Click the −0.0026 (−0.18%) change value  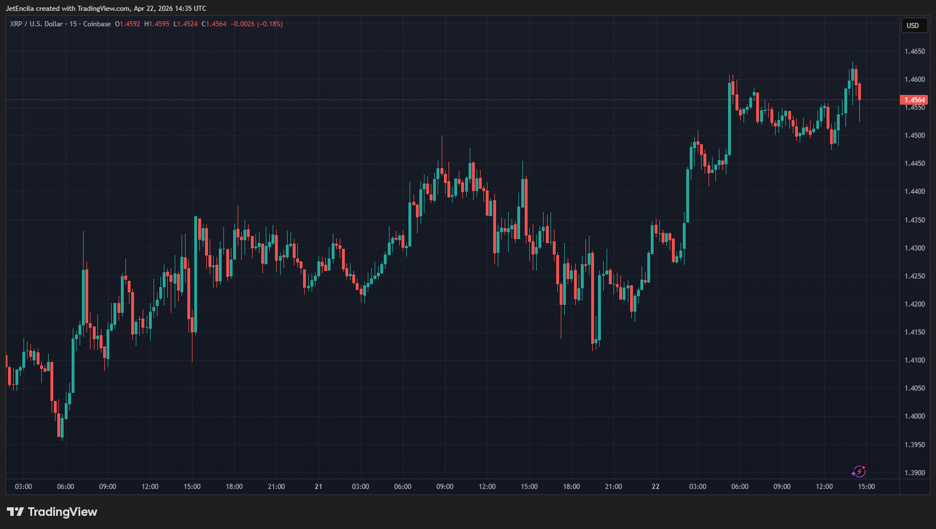click(257, 24)
